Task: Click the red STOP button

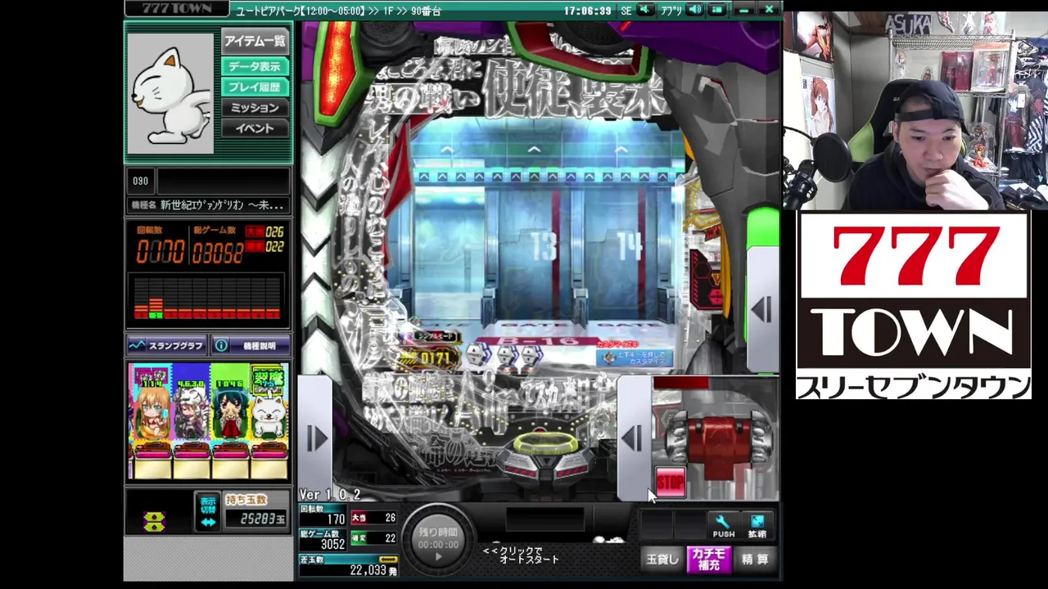Action: (671, 483)
